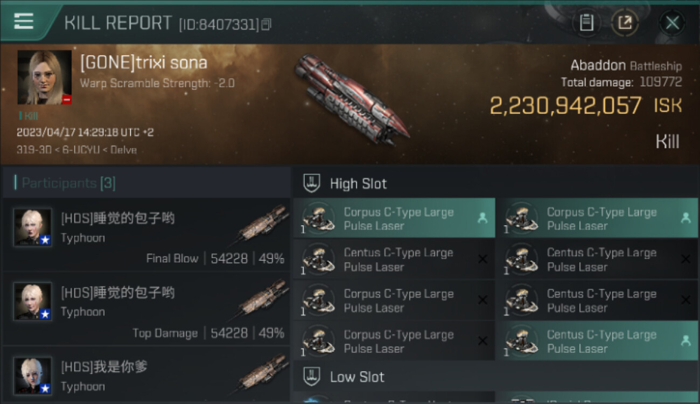Open portrait of the Top Damage participant

[x=33, y=301]
